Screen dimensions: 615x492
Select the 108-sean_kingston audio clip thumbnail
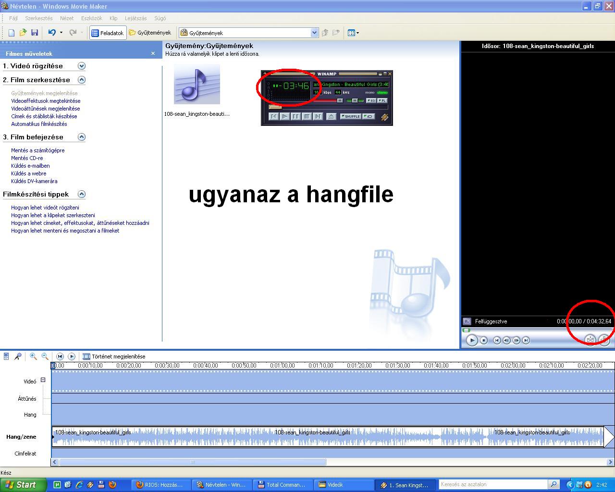tap(197, 85)
